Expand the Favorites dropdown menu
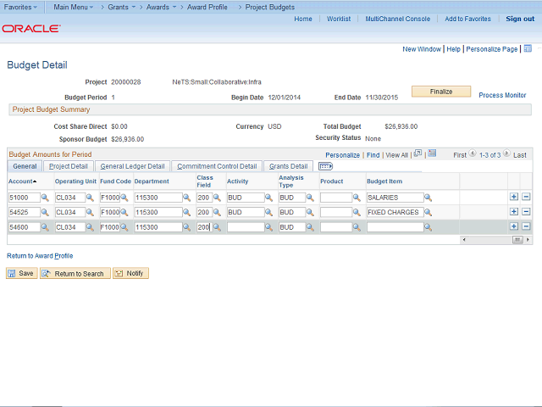Image resolution: width=542 pixels, height=407 pixels. click(x=21, y=6)
